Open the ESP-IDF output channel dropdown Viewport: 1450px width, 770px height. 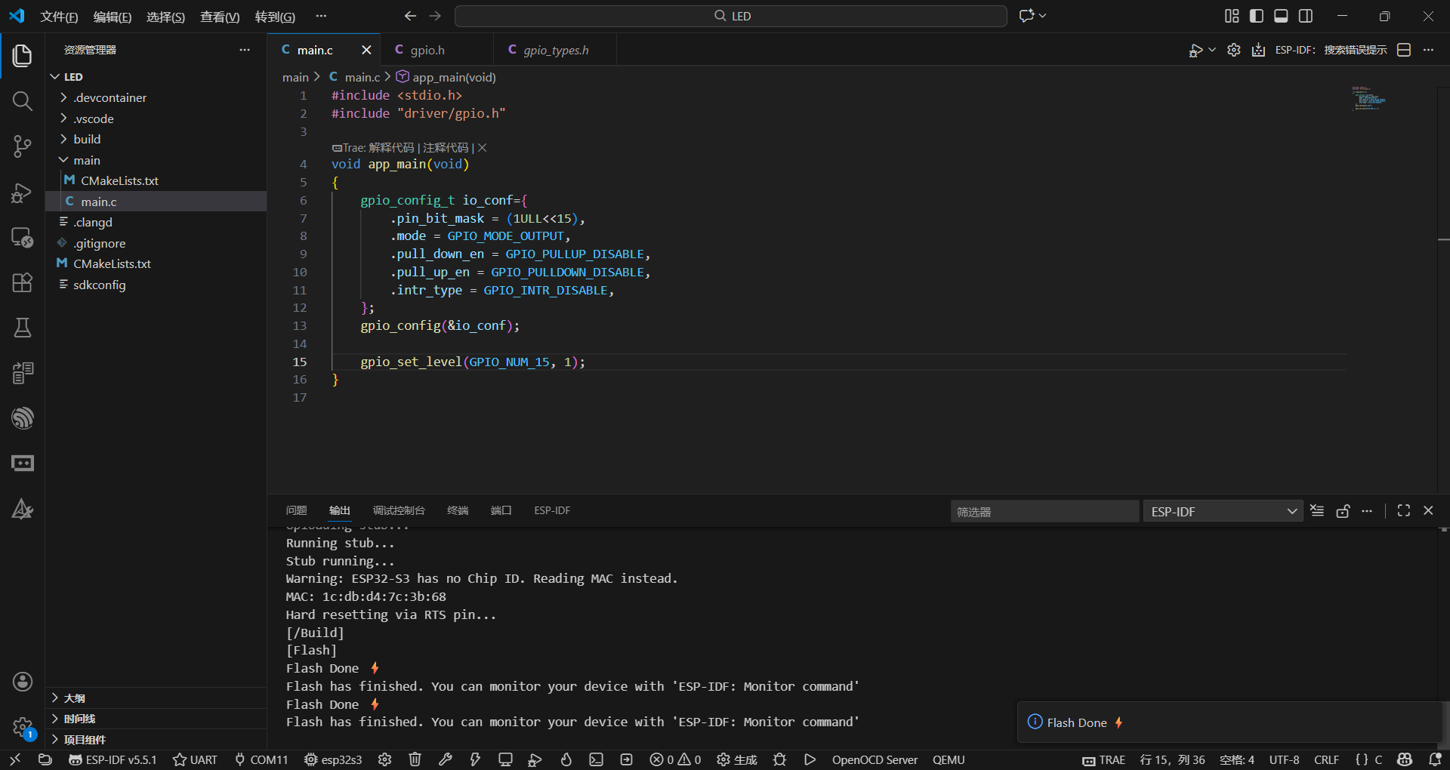(1223, 511)
